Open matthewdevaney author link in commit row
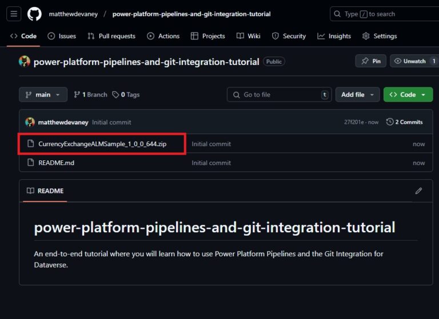The image size is (439, 319). coord(63,122)
